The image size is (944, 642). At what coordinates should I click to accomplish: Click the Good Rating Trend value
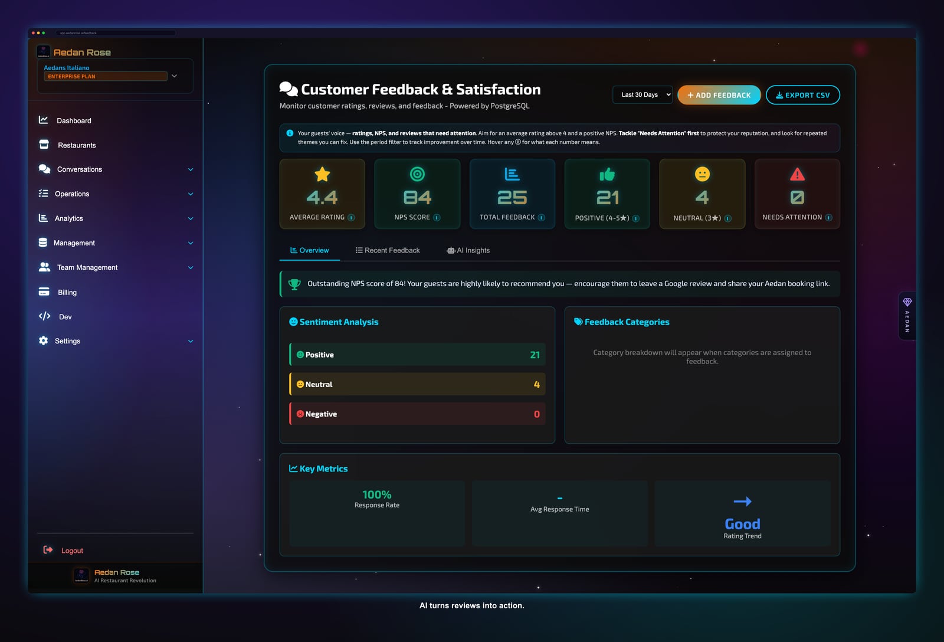(742, 524)
